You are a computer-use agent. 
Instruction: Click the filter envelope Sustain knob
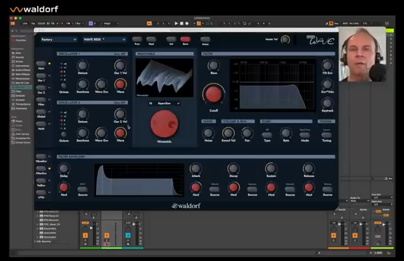pyautogui.click(x=271, y=168)
